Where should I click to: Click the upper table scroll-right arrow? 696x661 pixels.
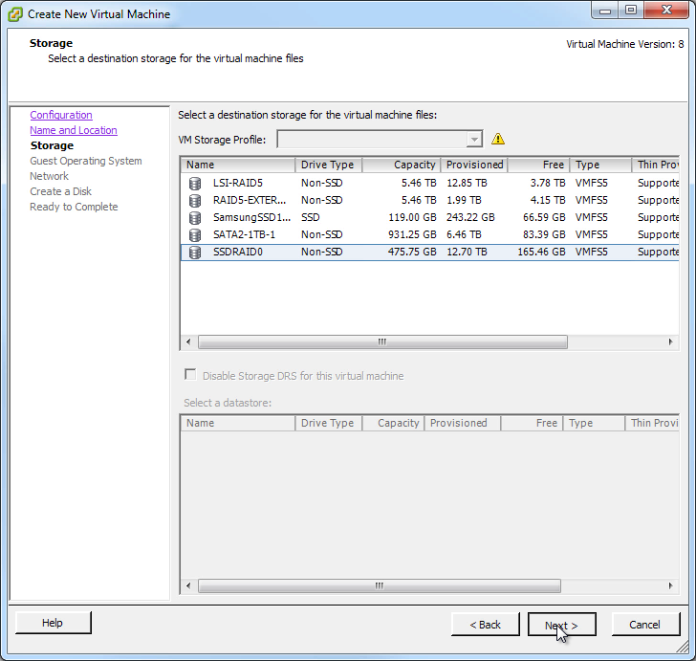point(671,342)
